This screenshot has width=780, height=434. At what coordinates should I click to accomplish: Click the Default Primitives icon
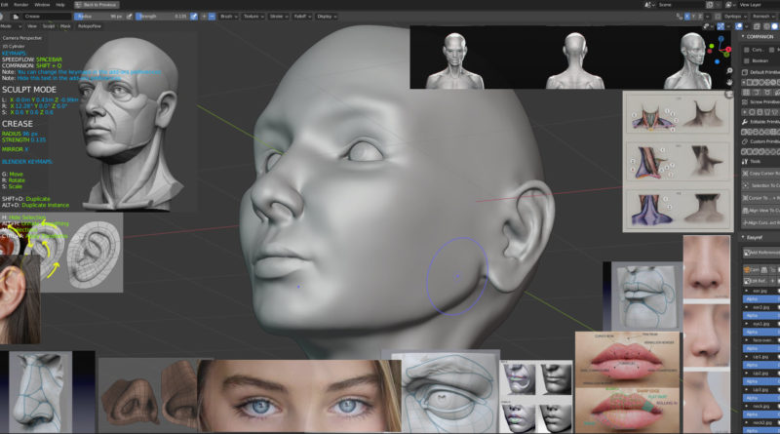click(x=745, y=72)
